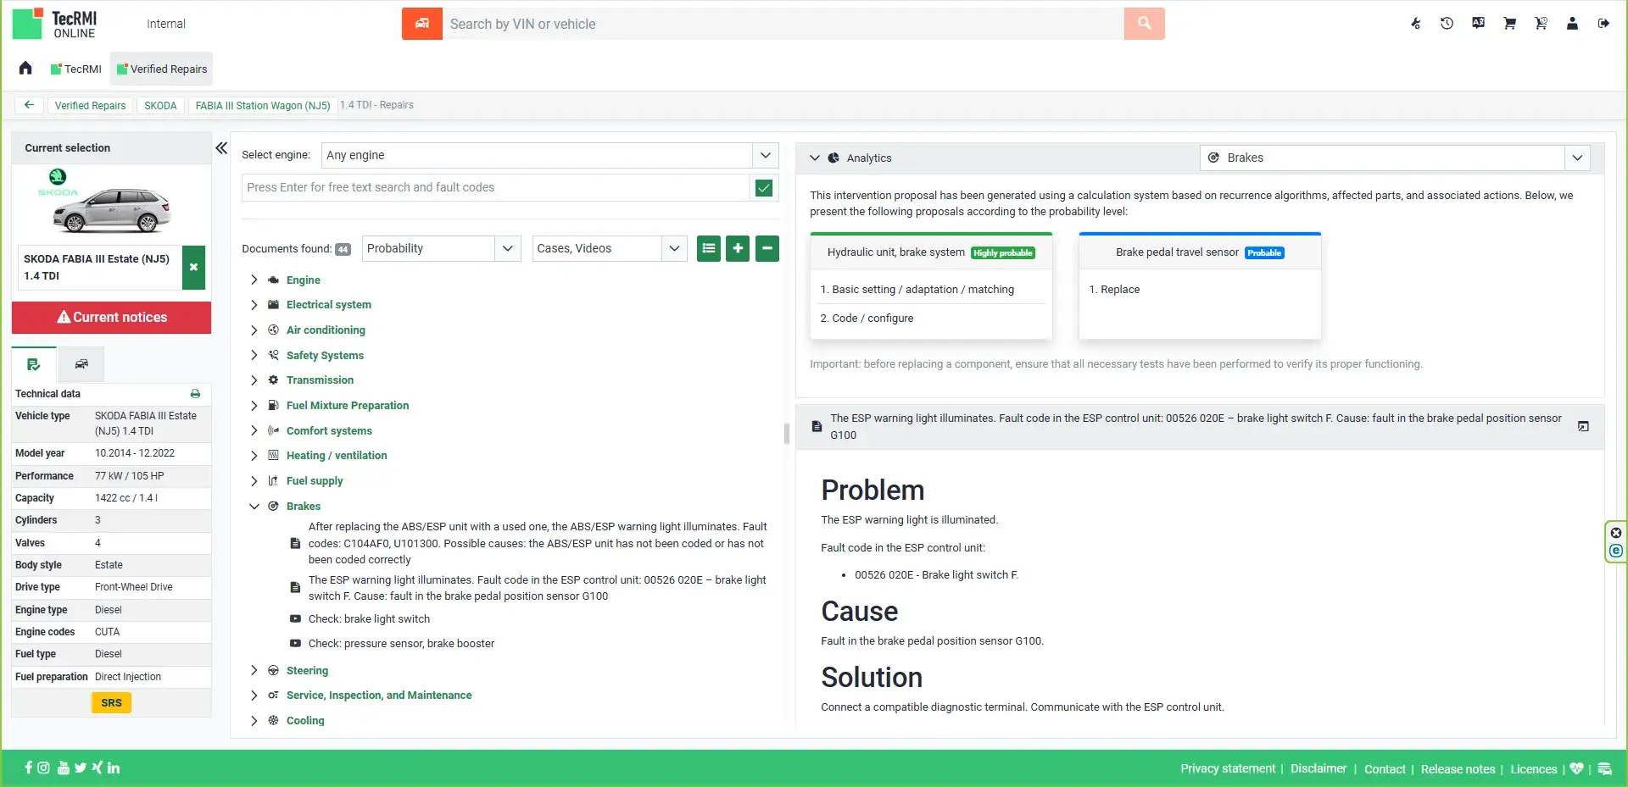
Task: Open the shopping cart icon
Action: coord(1509,24)
